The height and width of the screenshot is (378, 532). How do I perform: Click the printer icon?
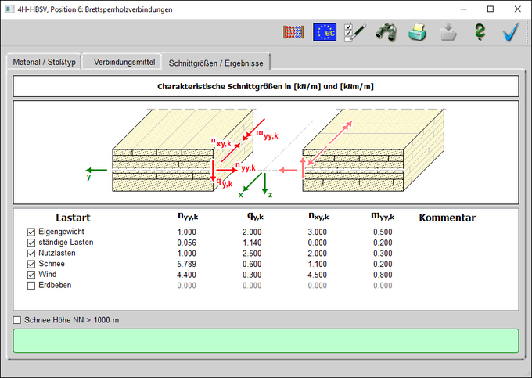click(x=419, y=33)
